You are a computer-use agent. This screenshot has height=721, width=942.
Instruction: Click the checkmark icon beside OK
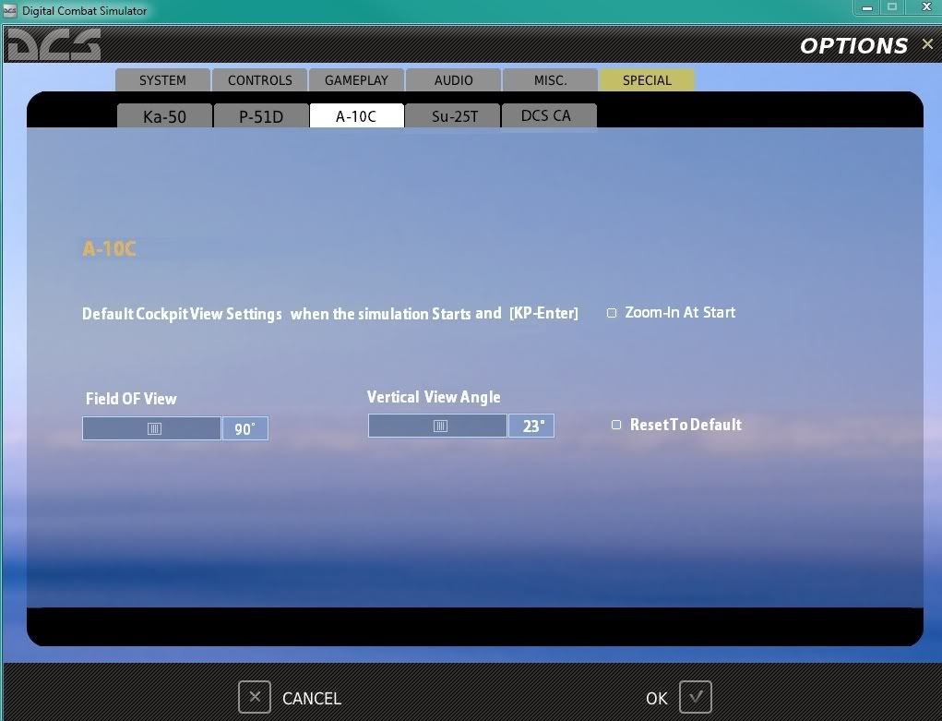(697, 697)
